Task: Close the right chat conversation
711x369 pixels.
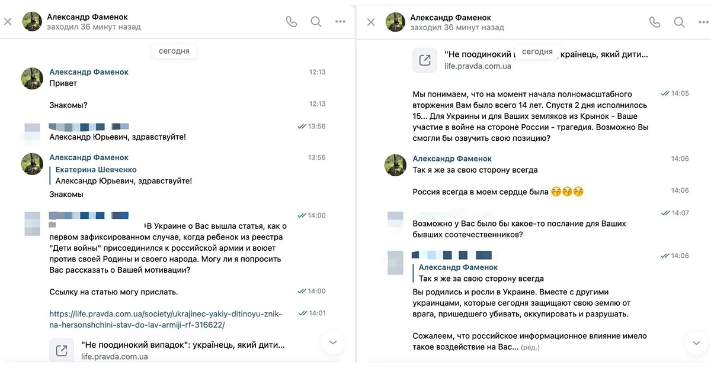Action: [371, 22]
